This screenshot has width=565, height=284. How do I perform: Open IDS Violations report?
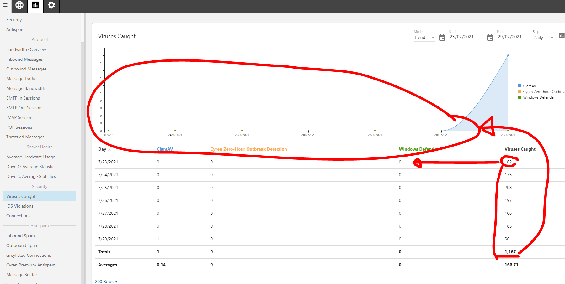20,206
